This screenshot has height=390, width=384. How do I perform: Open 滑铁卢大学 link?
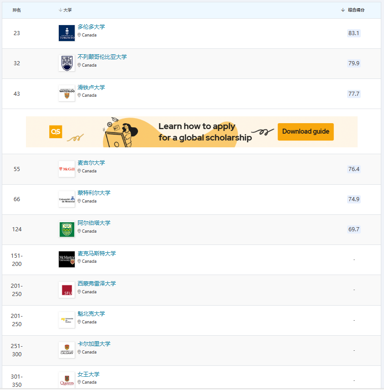pos(91,87)
